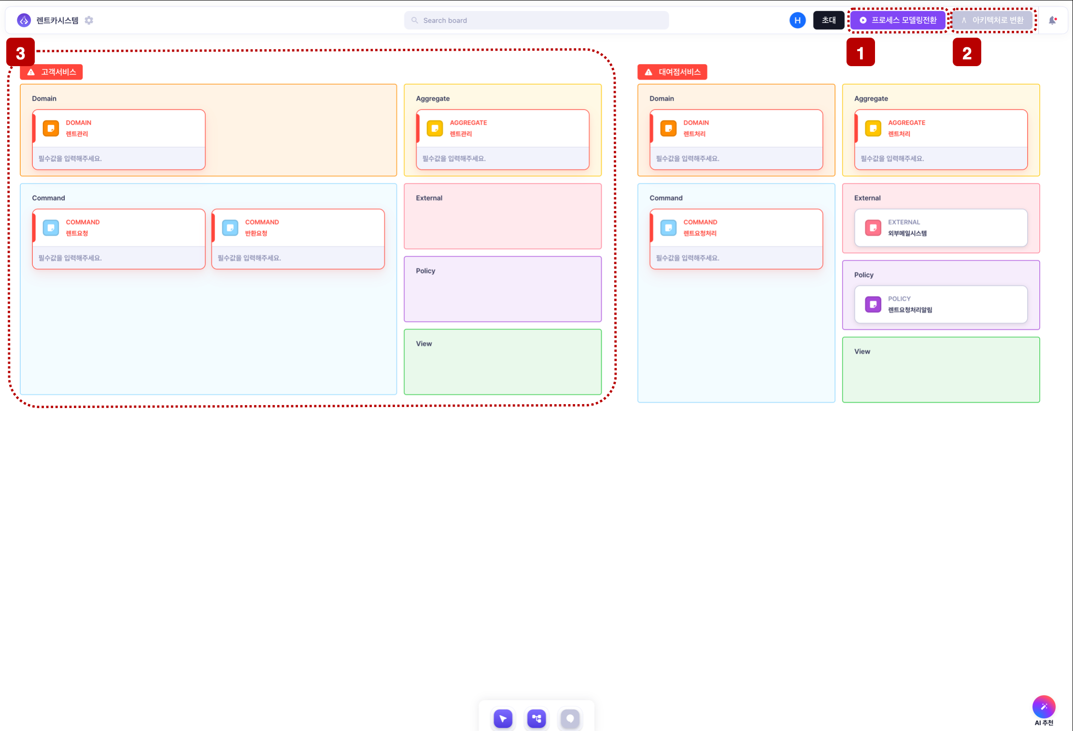The width and height of the screenshot is (1073, 731).
Task: Focus the Search board field
Action: (x=536, y=20)
